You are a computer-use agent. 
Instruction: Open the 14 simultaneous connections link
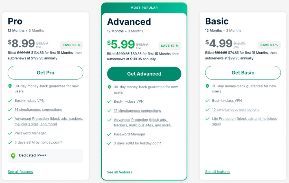38,110
